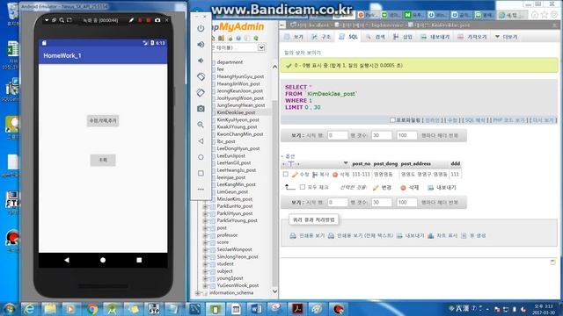Screen dimensions: 563x316
Task: Open the More dropdown tab in phpMyAdmin
Action: point(507,37)
